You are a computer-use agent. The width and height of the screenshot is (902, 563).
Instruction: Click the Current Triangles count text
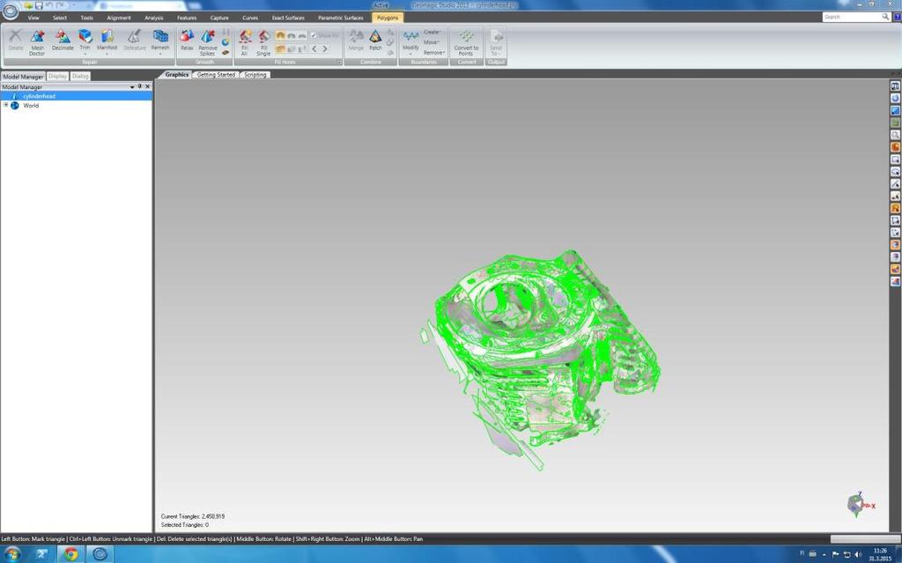click(193, 516)
